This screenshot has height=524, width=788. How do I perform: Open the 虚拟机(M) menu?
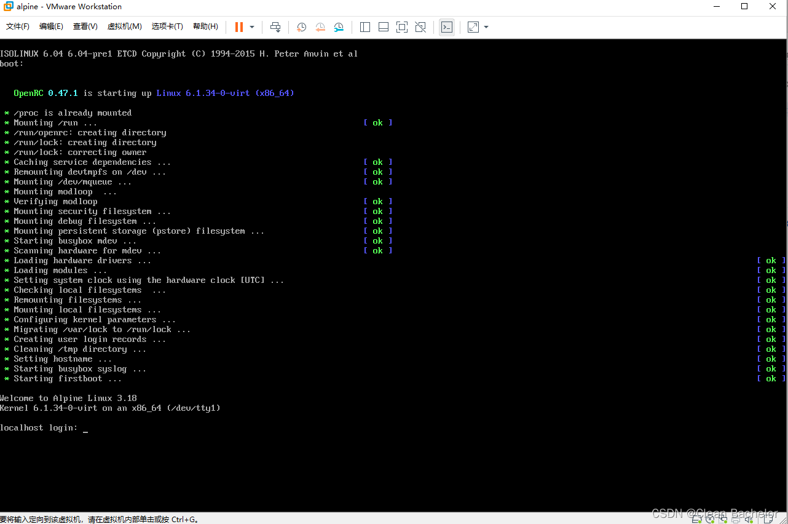point(125,26)
